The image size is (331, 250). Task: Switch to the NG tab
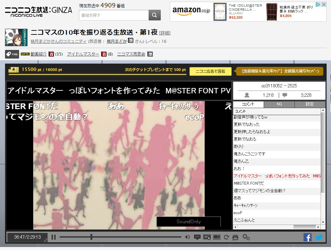[279, 104]
